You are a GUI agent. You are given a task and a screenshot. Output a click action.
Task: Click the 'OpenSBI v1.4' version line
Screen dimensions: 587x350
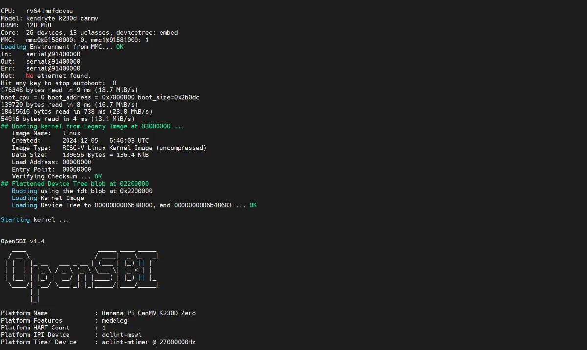pyautogui.click(x=23, y=241)
